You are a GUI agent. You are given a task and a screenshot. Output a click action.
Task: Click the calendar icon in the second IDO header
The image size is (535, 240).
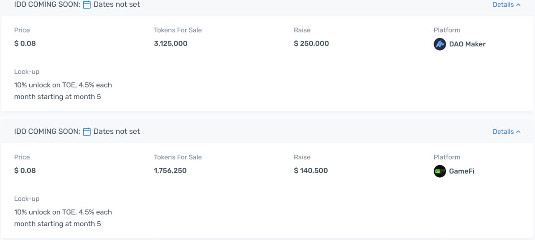coord(87,131)
